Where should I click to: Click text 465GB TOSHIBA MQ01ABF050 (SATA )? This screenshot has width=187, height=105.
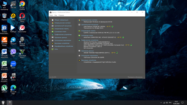(97, 53)
